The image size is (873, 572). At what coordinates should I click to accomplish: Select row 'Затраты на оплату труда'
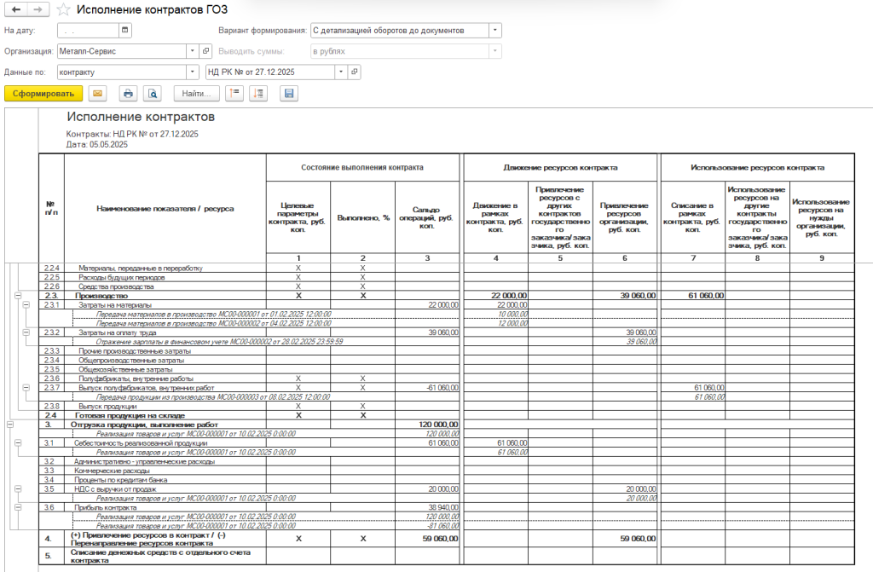click(x=118, y=332)
